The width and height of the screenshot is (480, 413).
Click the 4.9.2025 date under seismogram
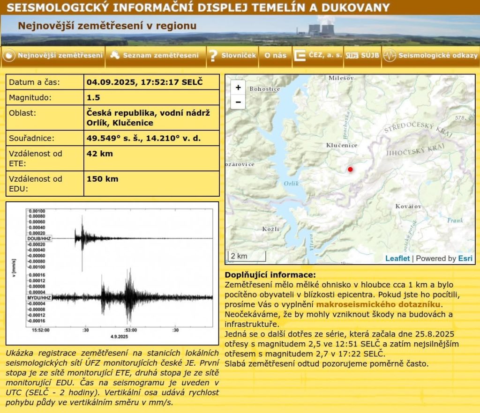[x=119, y=337]
